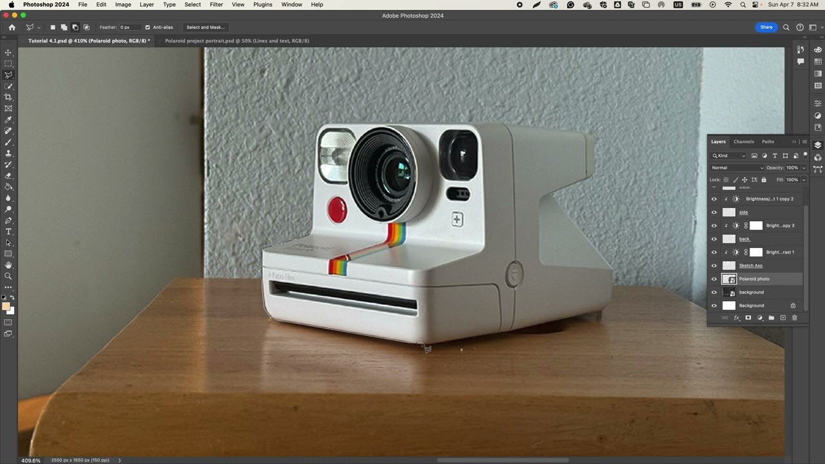Open the layer styles fx menu
825x464 pixels.
pyautogui.click(x=737, y=318)
